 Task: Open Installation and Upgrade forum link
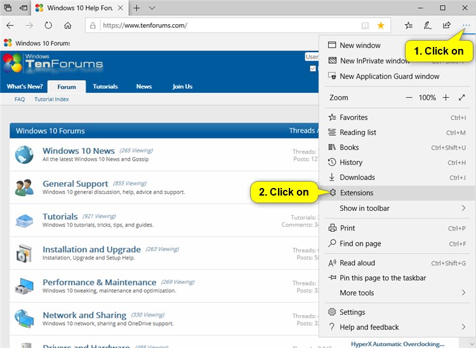pos(91,250)
